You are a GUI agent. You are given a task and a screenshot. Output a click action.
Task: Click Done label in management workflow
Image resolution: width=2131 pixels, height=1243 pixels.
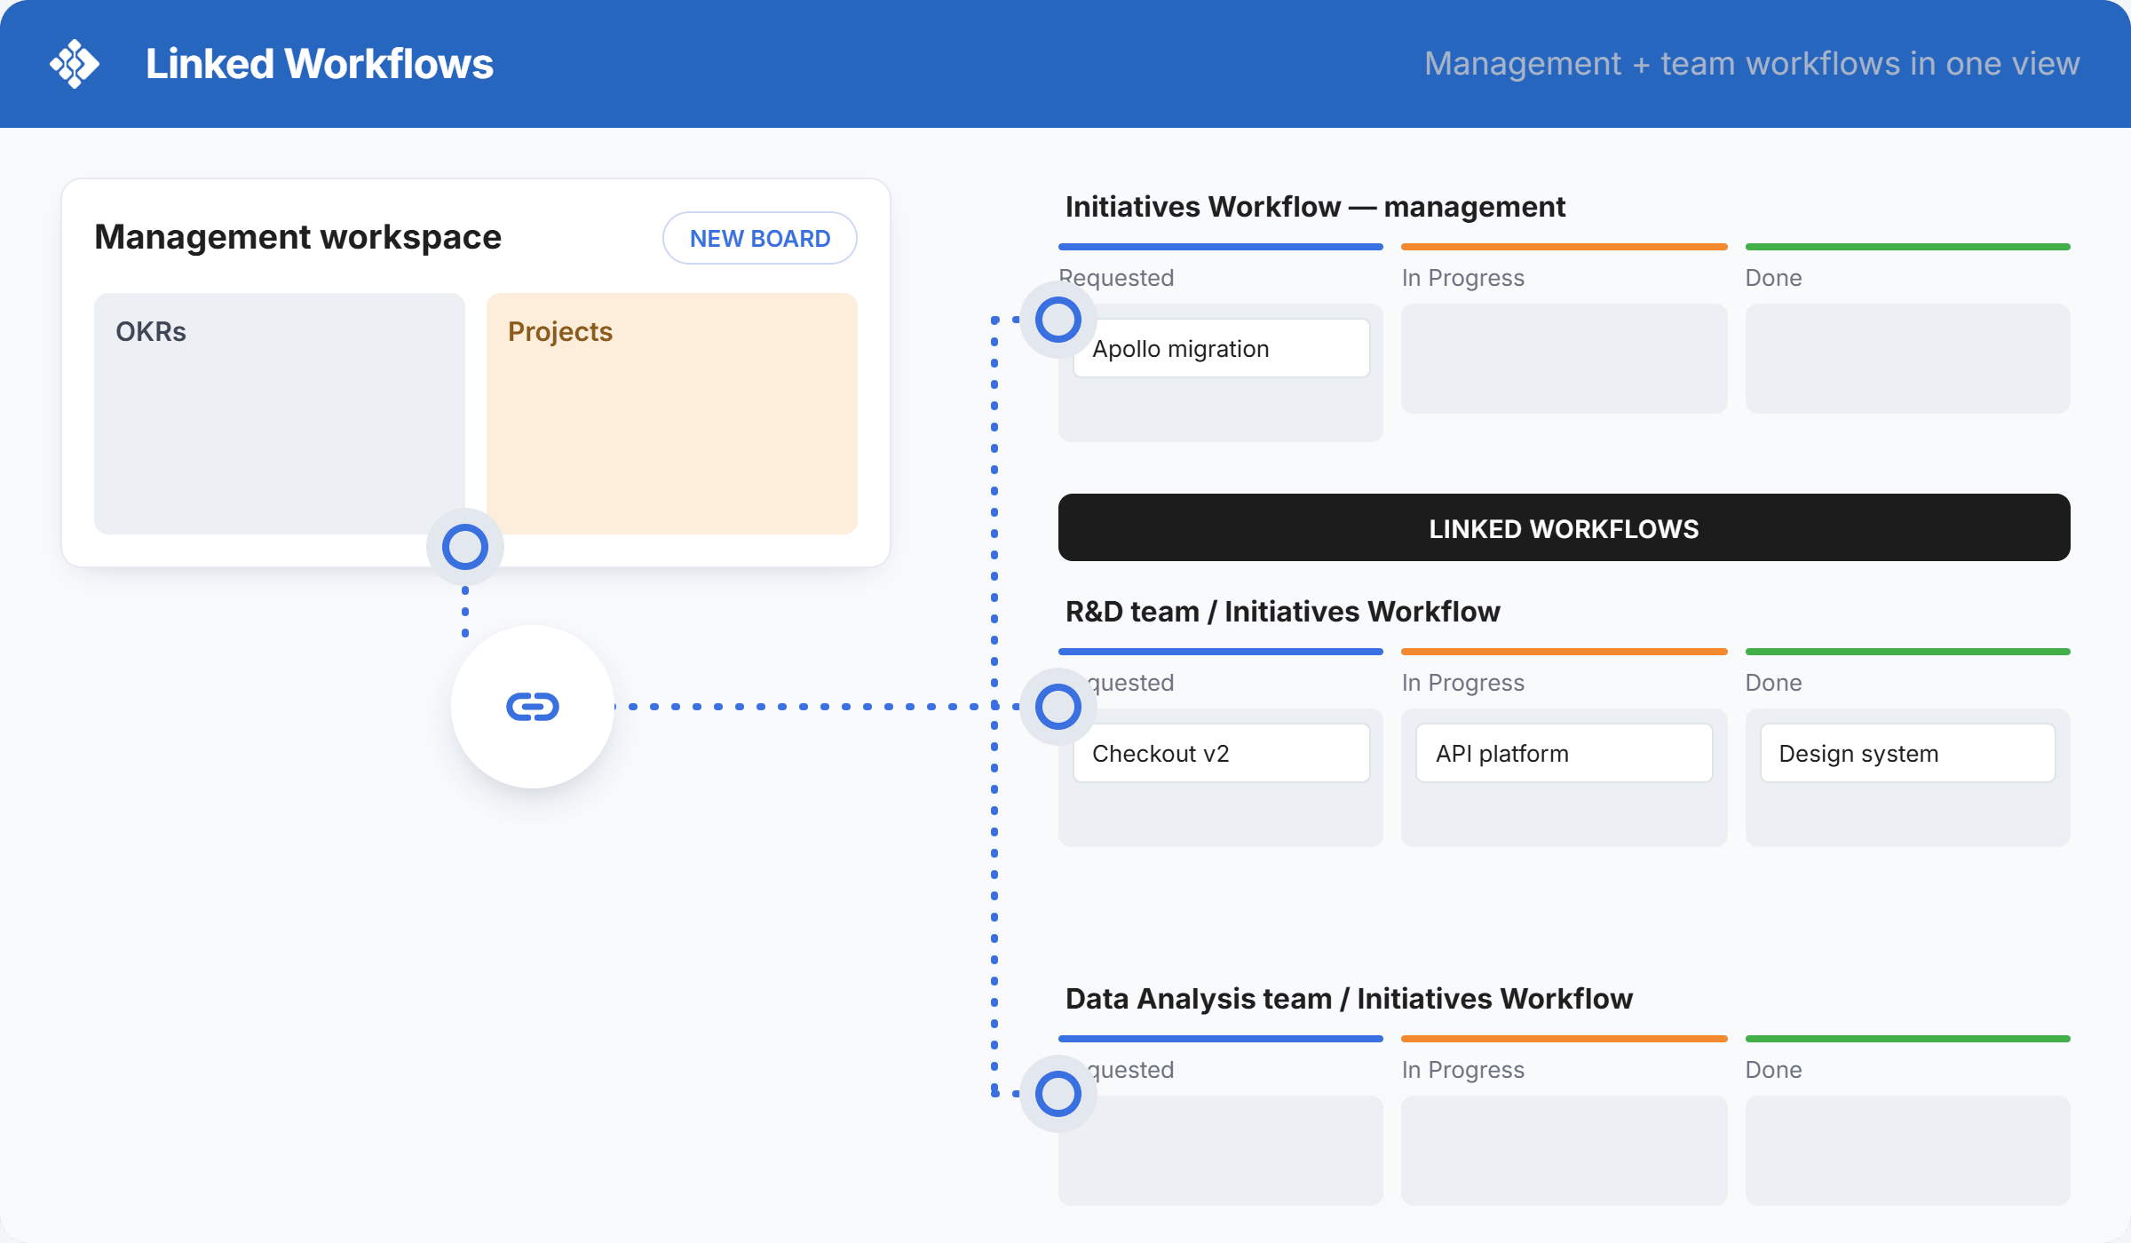(x=1774, y=278)
